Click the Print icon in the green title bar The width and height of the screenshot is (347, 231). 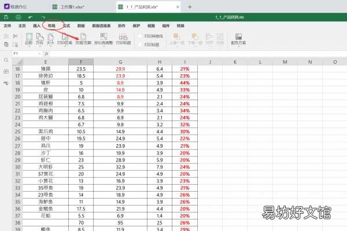coord(19,17)
